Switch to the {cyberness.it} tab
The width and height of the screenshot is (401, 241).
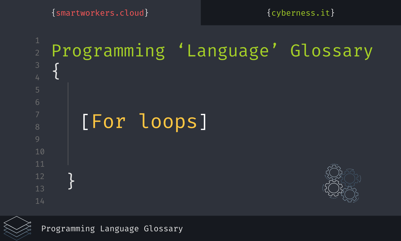point(301,13)
